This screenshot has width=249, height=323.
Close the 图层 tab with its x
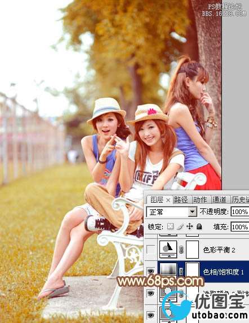point(168,200)
